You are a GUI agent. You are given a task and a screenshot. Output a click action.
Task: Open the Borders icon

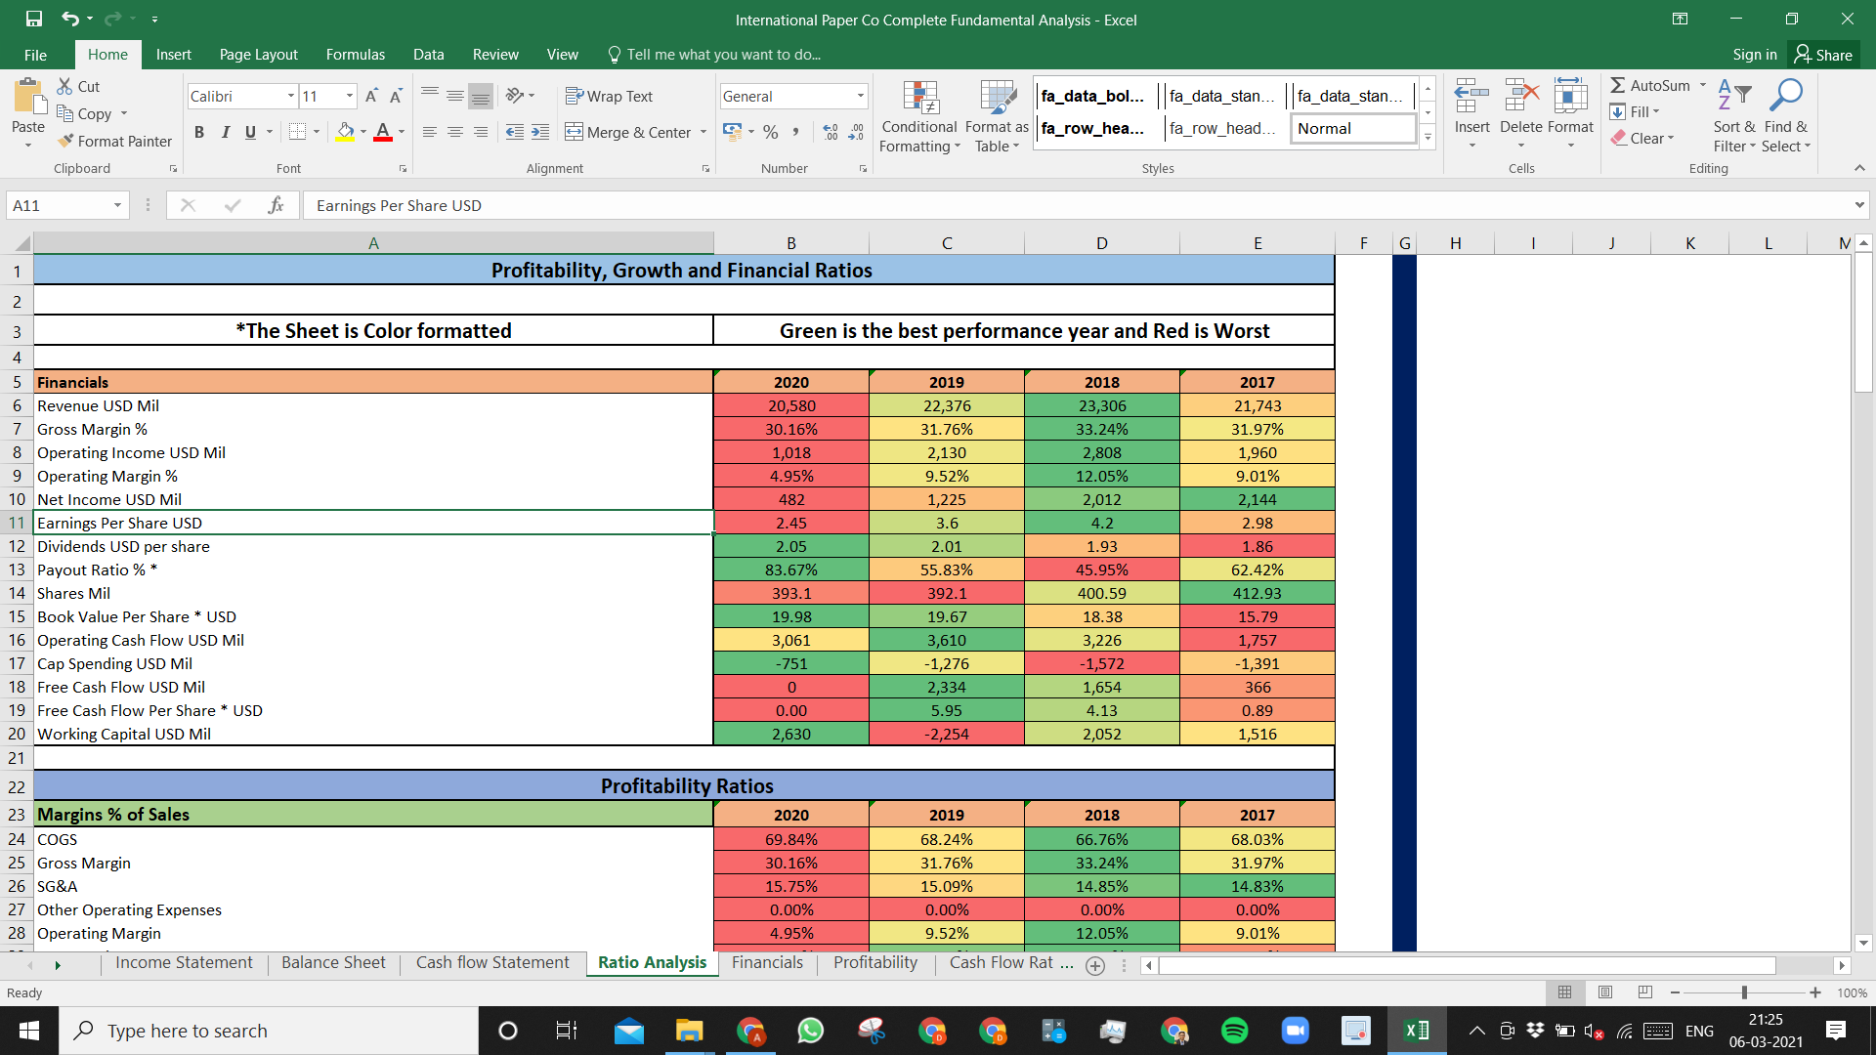(x=298, y=132)
